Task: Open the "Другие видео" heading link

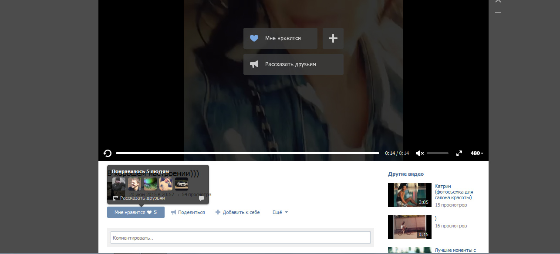Action: [x=406, y=174]
